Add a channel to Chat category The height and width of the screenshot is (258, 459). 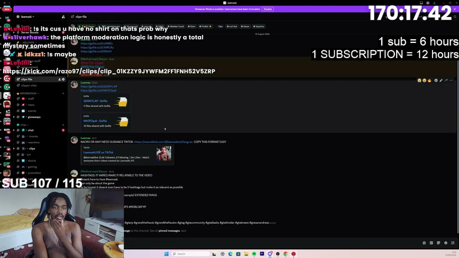(x=63, y=125)
